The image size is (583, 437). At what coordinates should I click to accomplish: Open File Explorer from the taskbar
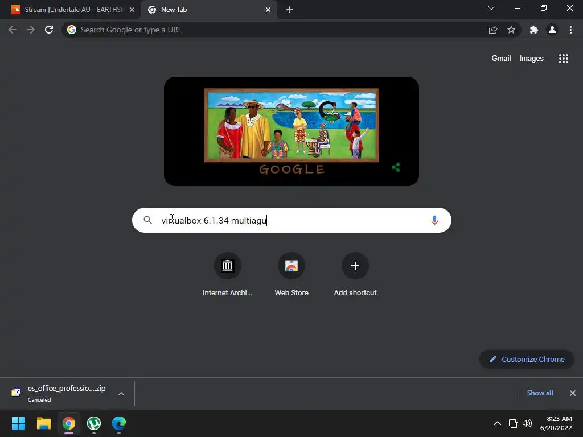[x=43, y=423]
